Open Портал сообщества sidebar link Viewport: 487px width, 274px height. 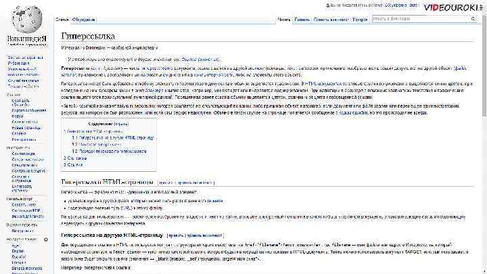[29, 110]
